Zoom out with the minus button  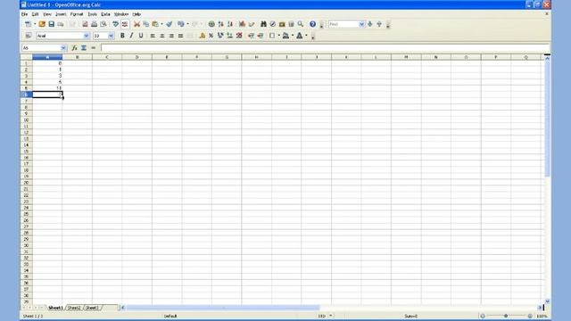point(483,317)
